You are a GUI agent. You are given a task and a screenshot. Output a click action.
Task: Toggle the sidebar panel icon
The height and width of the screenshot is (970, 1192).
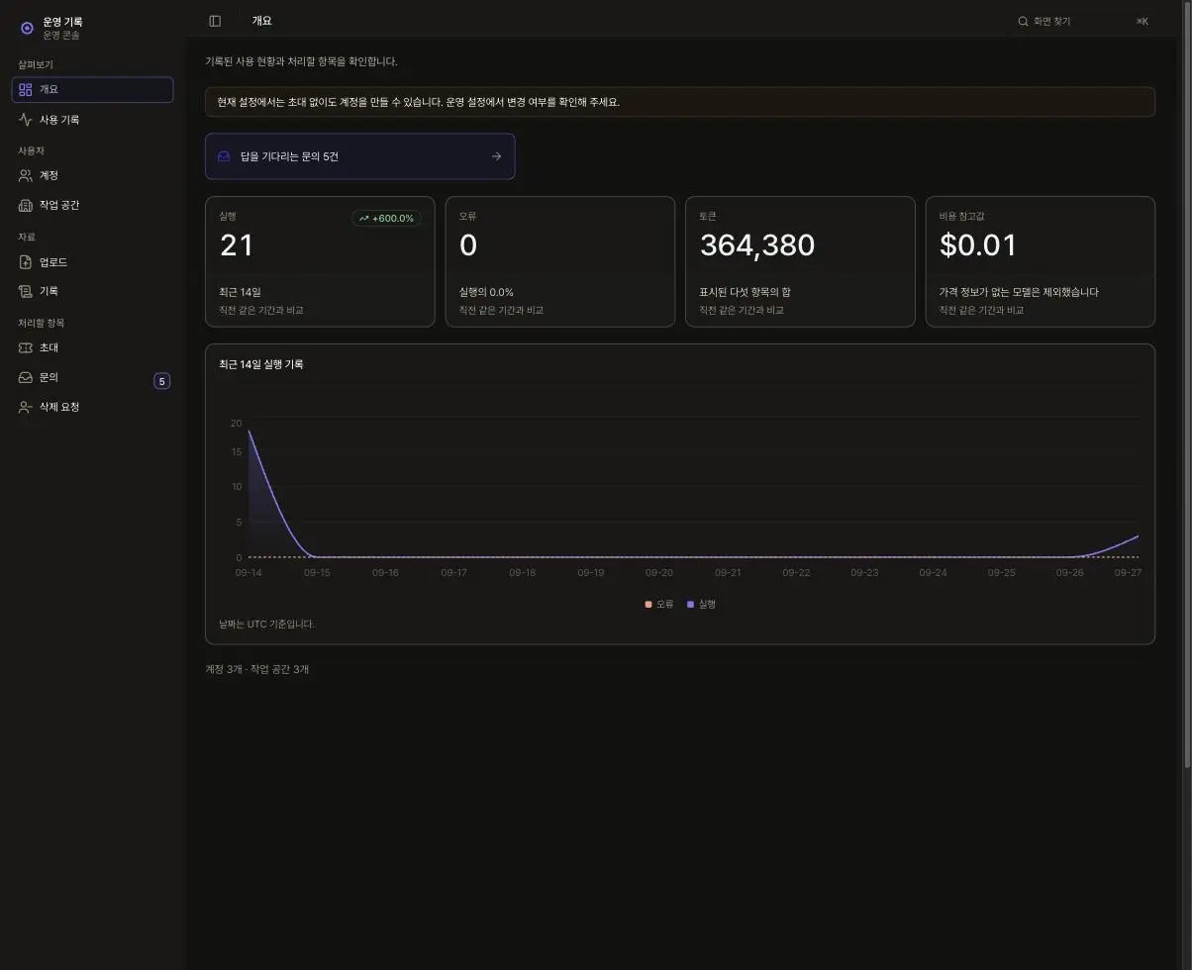215,21
